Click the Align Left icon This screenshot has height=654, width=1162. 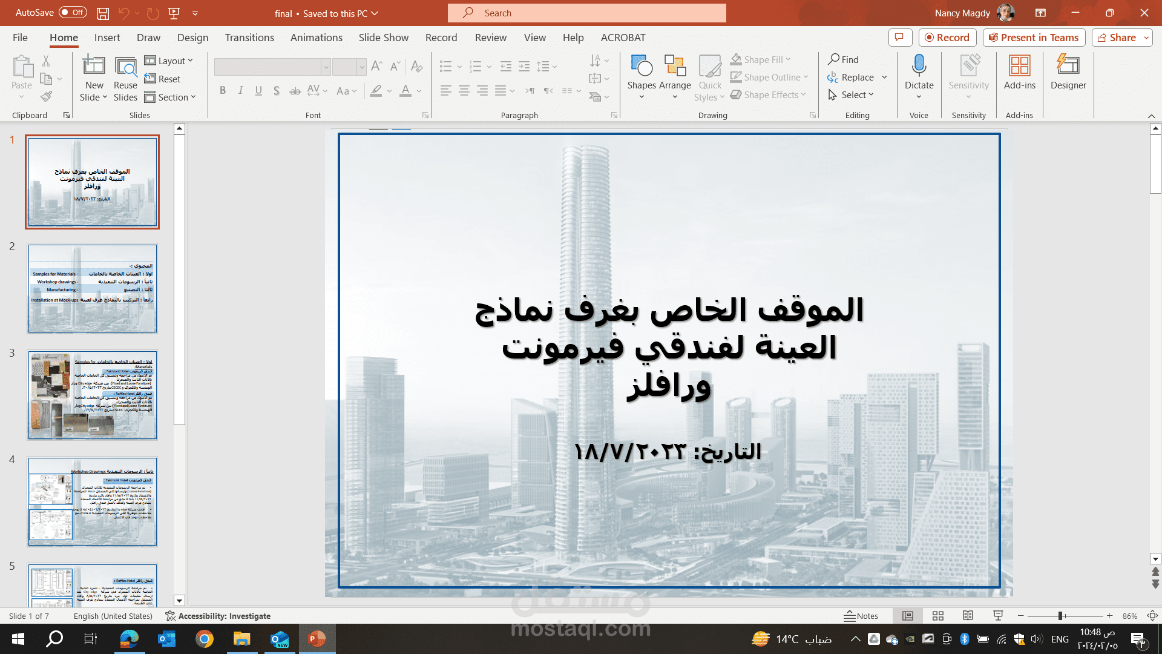coord(445,91)
